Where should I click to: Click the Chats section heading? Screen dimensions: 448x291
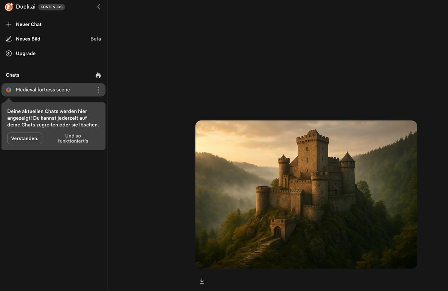coord(13,75)
